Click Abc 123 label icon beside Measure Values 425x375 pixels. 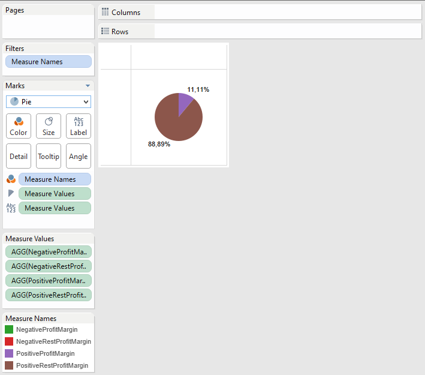click(x=11, y=208)
